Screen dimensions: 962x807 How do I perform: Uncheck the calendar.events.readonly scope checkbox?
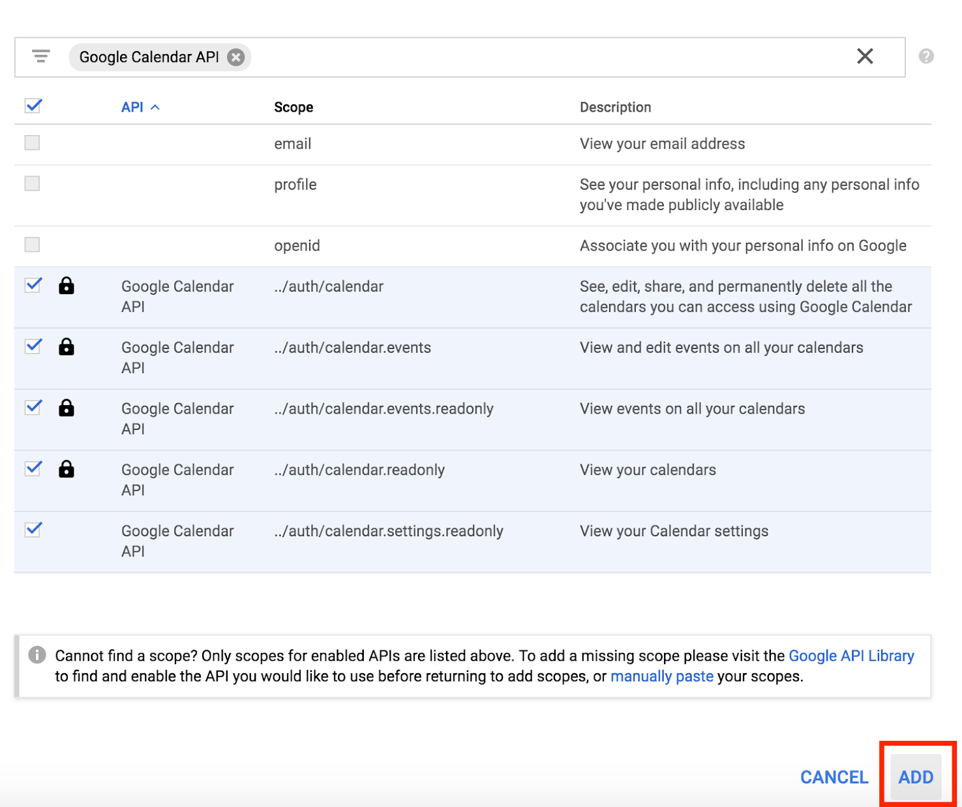(x=33, y=408)
